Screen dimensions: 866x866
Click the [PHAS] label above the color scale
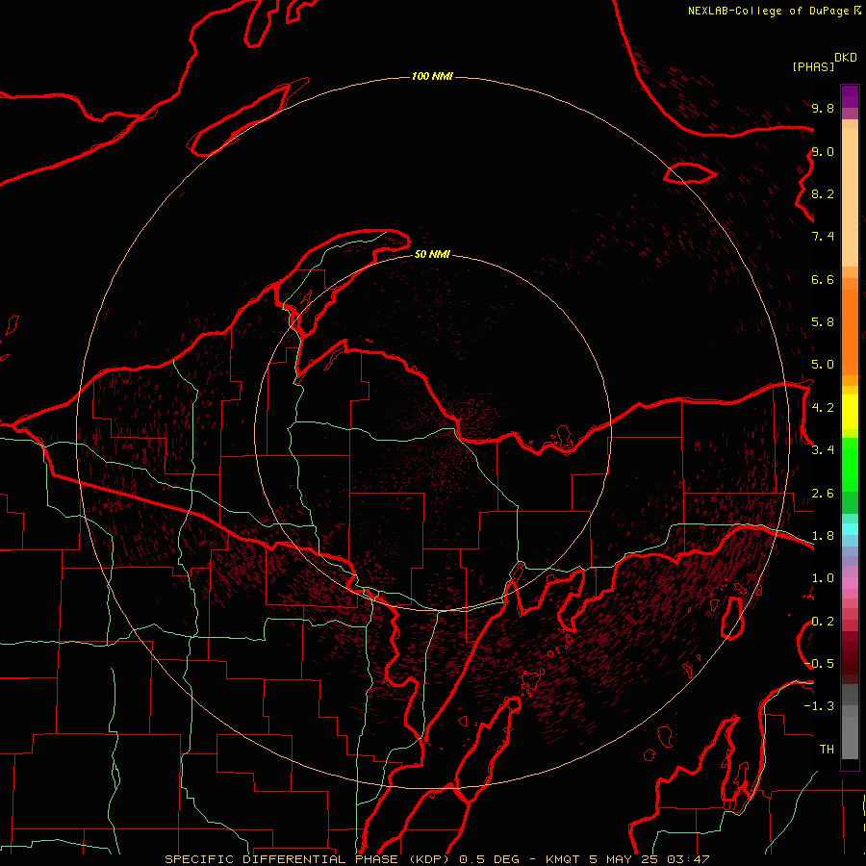tap(813, 66)
